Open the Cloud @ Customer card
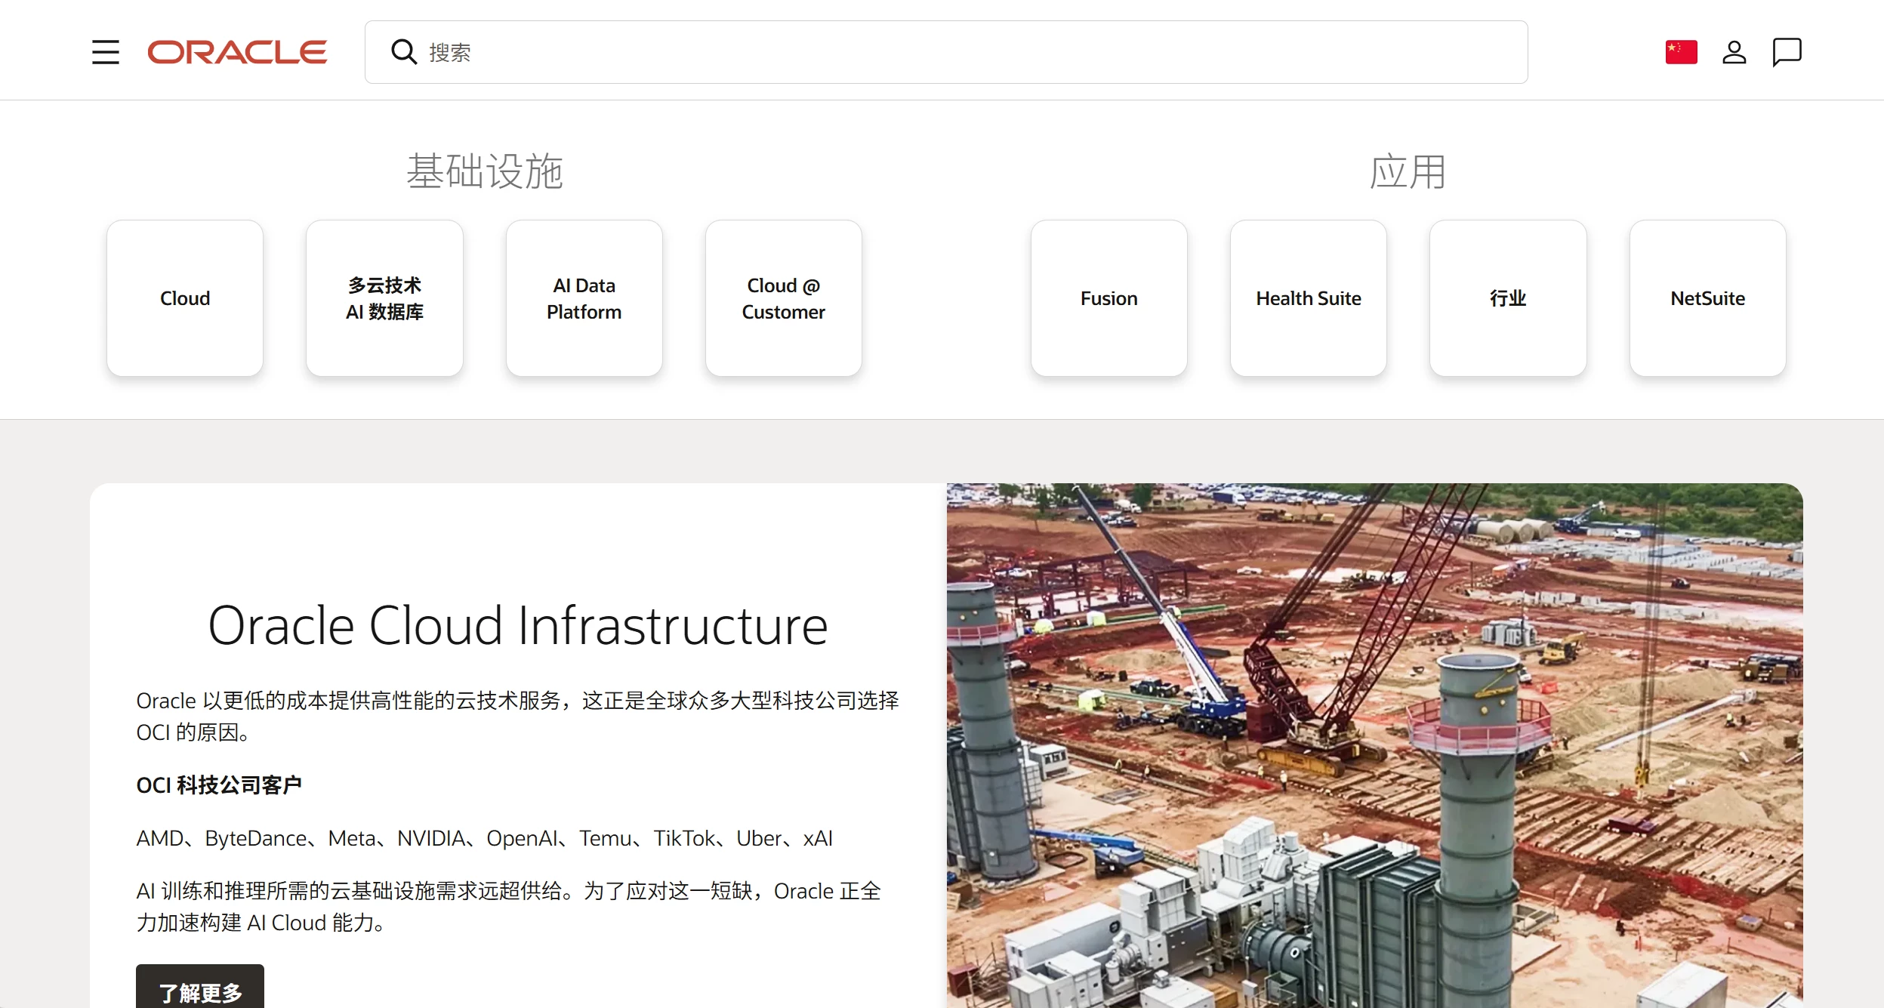The height and width of the screenshot is (1008, 1884). 784,298
